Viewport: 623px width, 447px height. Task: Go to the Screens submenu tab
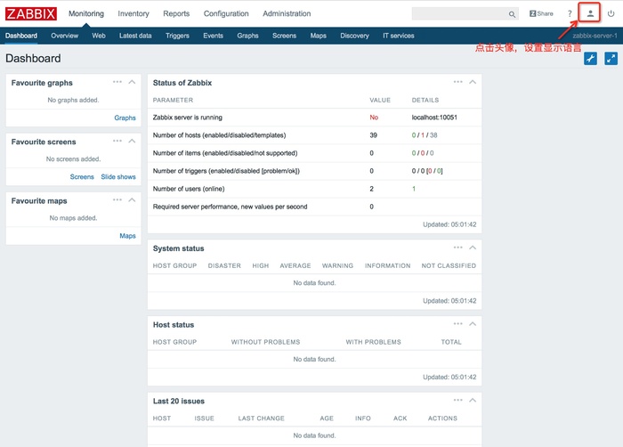point(284,36)
